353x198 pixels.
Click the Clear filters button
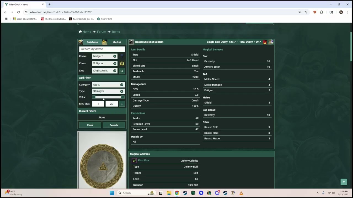(90, 125)
